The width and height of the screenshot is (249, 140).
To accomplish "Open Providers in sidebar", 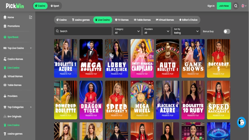I will click(10, 96).
